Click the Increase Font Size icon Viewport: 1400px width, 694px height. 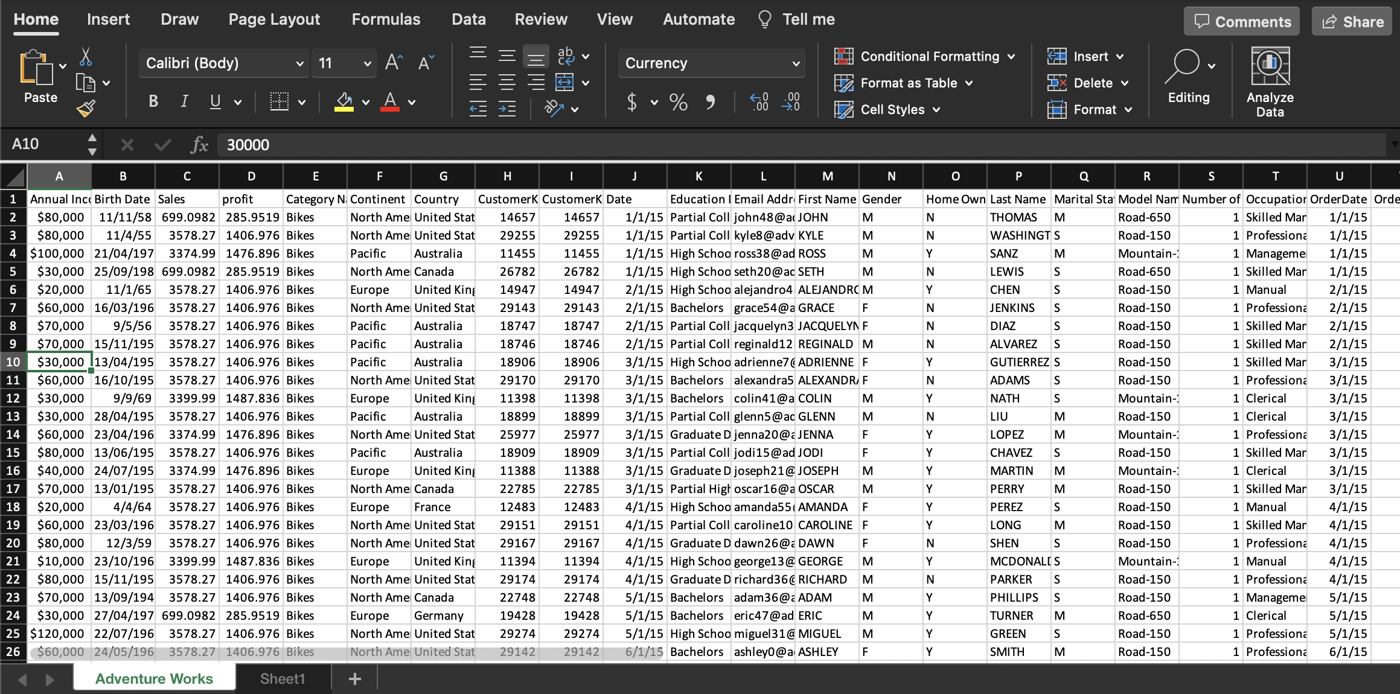coord(394,63)
